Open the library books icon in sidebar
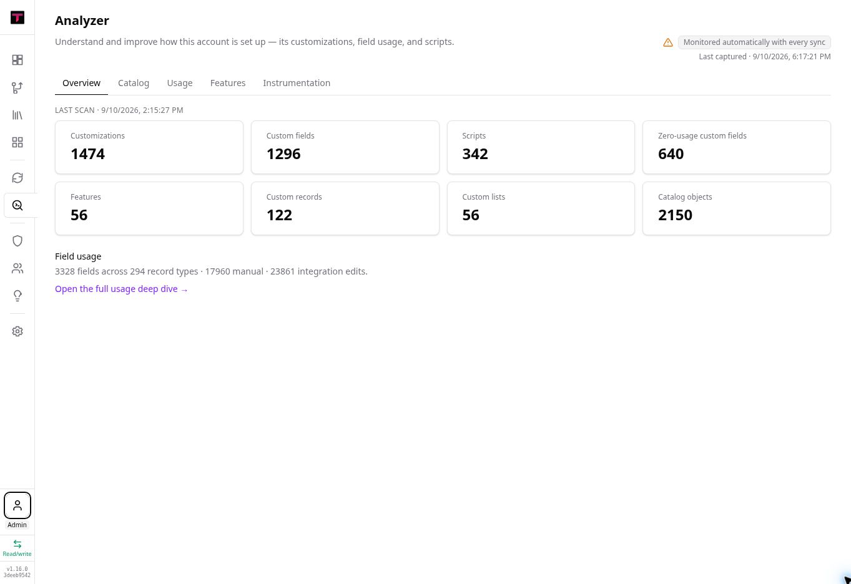This screenshot has width=851, height=584. [x=17, y=115]
